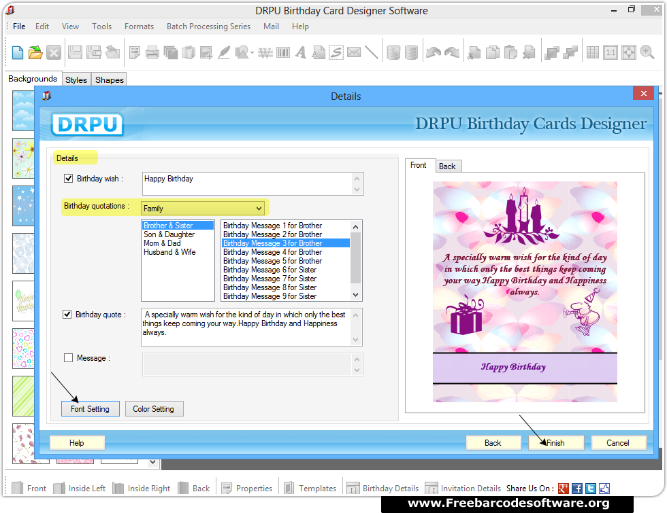667x513 pixels.
Task: Open the File menu
Action: (x=19, y=26)
